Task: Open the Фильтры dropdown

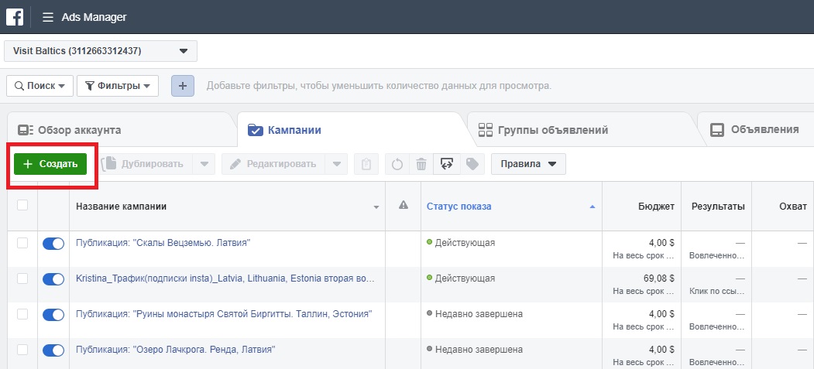Action: (x=118, y=86)
